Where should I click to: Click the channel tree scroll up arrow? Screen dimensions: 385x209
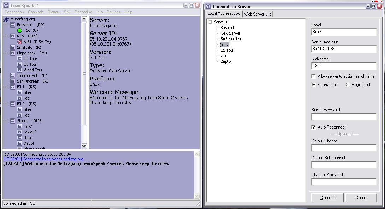pyautogui.click(x=84, y=19)
